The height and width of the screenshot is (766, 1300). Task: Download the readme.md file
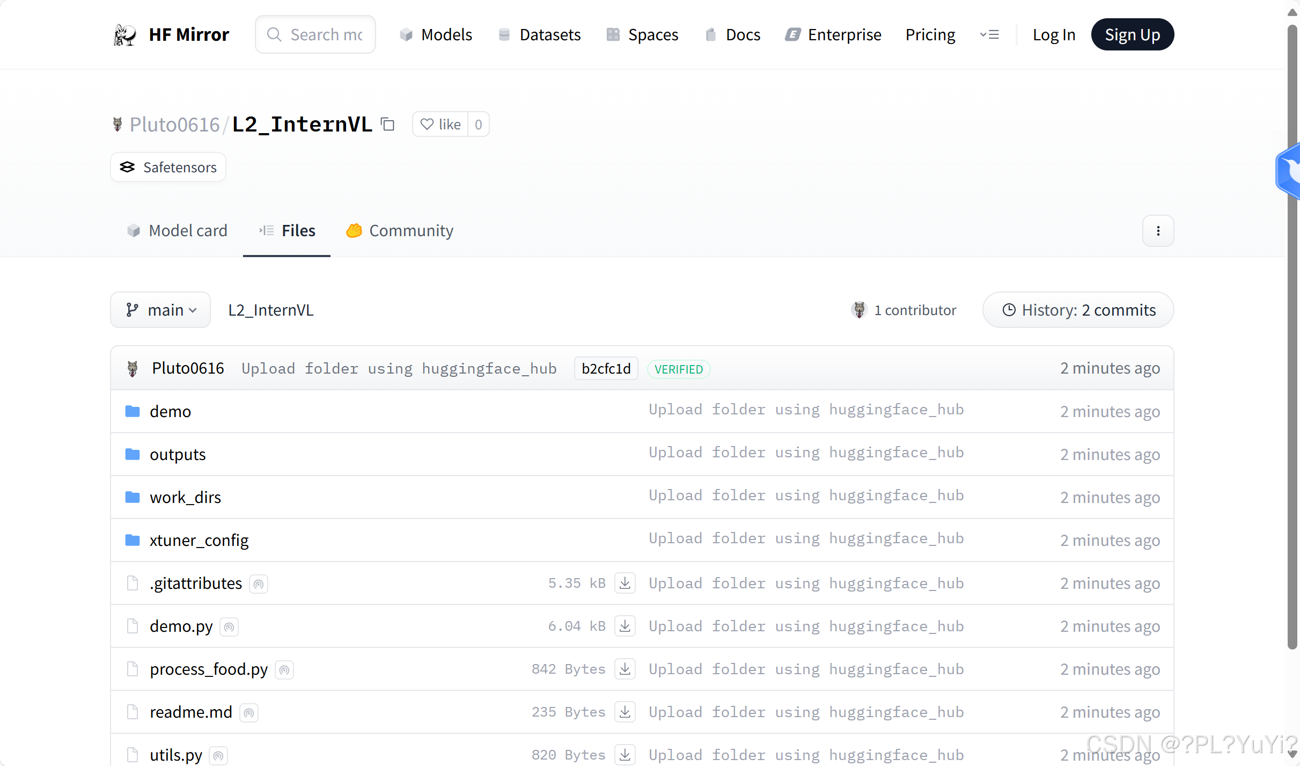[625, 712]
